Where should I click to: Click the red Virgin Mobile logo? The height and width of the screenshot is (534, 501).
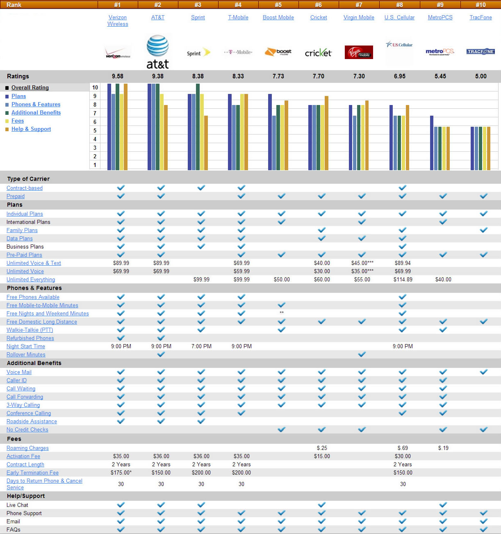point(359,52)
